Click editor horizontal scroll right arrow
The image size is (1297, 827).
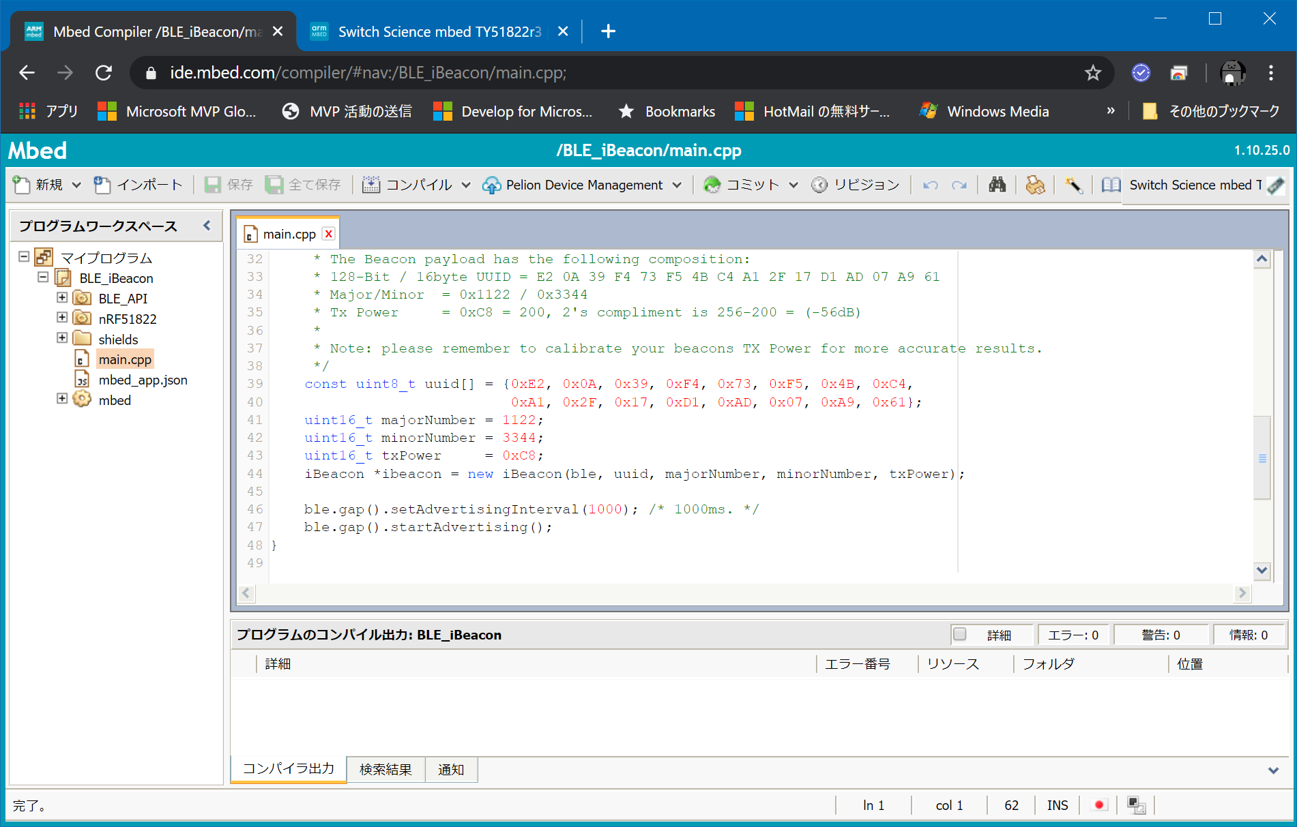[x=1242, y=593]
